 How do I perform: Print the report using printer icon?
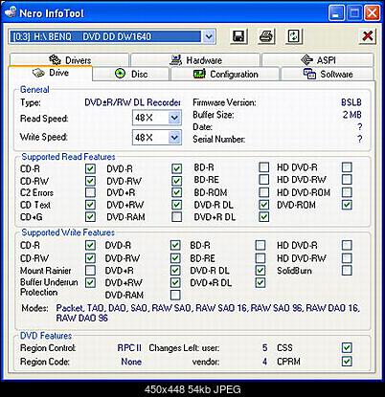265,36
